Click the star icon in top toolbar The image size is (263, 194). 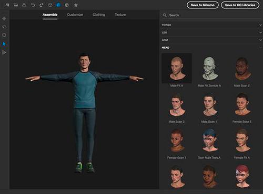76,5
